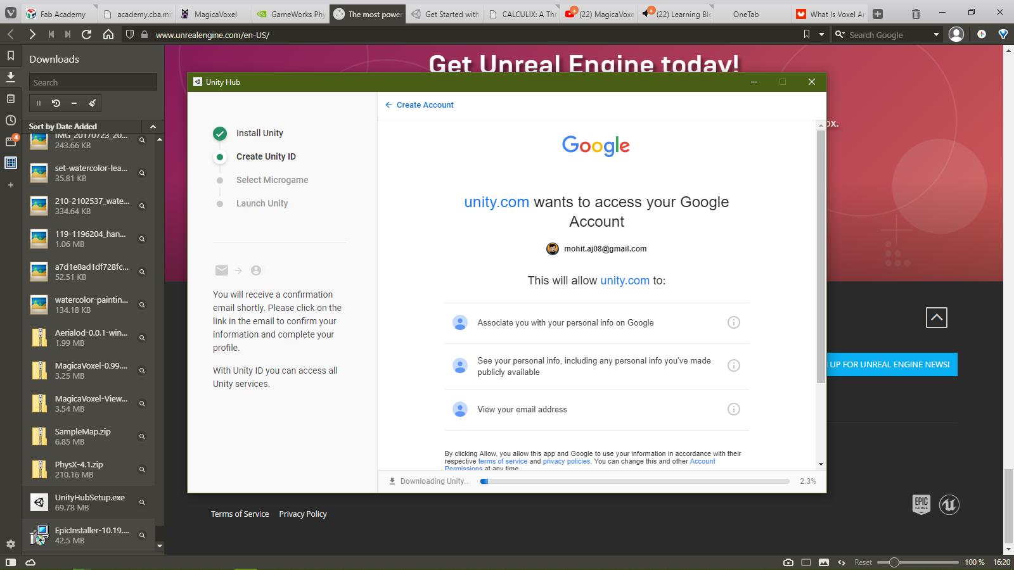This screenshot has height=570, width=1014.
Task: Open Terms of Service footer link
Action: point(240,514)
